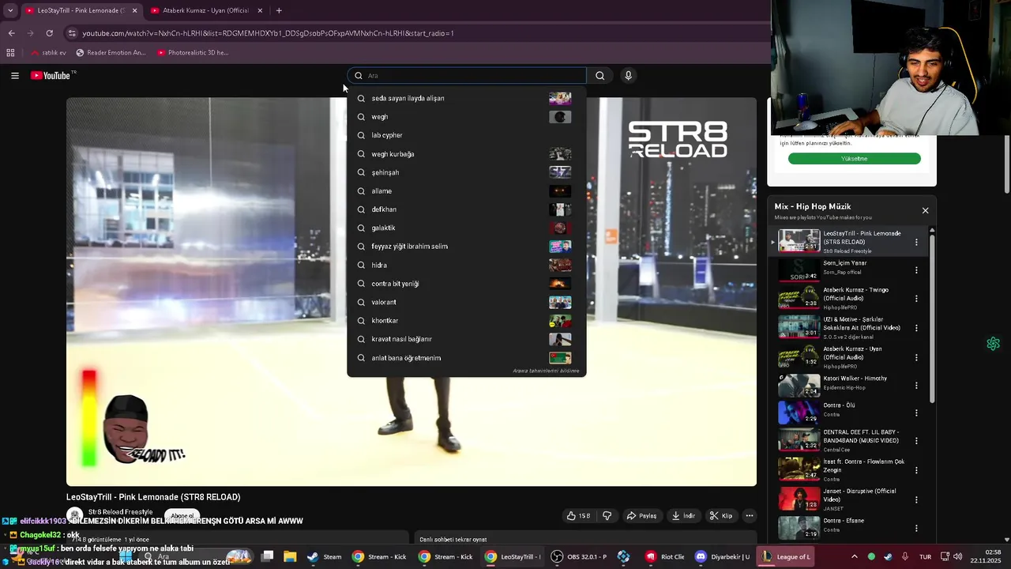Open options for 'LeoStayTrill - Pink Lemonade' row
The image size is (1011, 569).
point(916,242)
